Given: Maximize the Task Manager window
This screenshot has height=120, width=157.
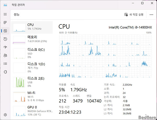Looking at the screenshot, I should pyautogui.click(x=142, y=3).
